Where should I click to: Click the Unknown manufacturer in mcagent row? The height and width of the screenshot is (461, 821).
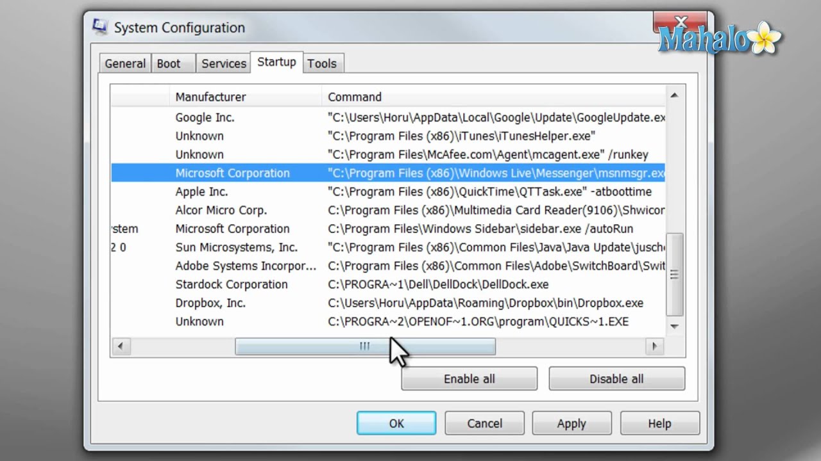click(x=199, y=154)
